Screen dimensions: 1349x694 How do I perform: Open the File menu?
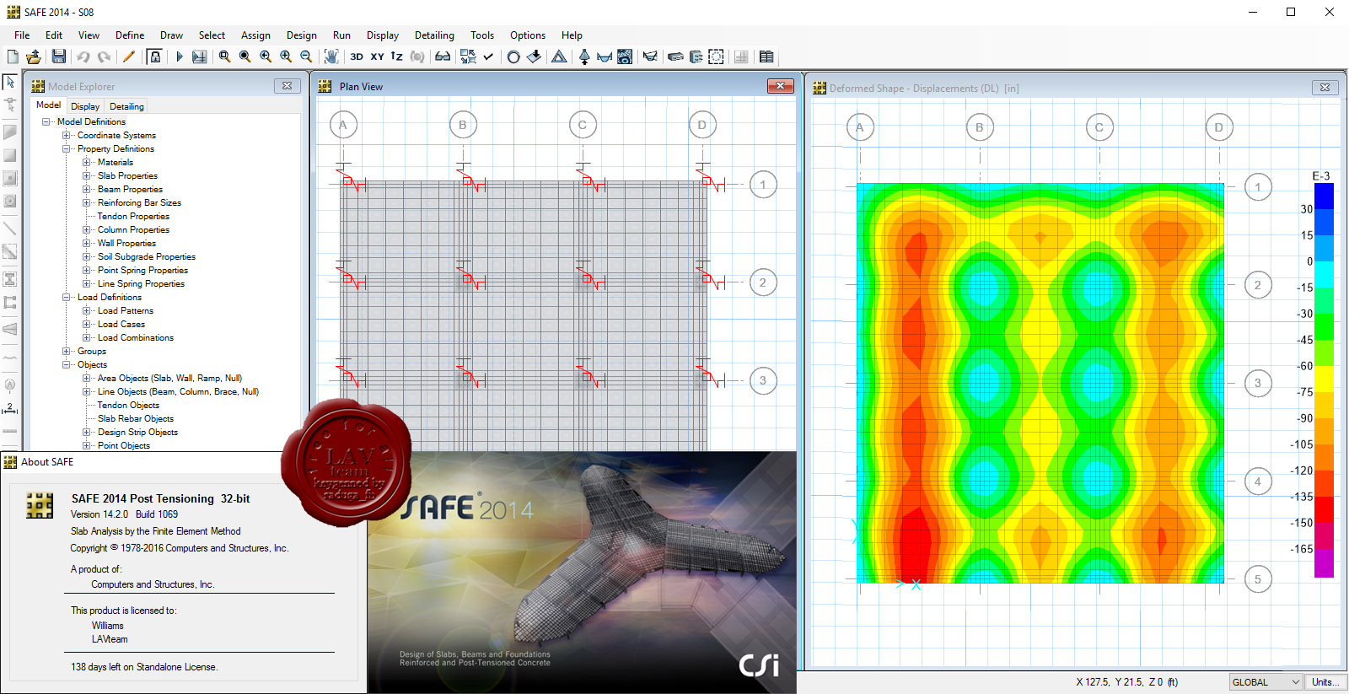[x=22, y=35]
